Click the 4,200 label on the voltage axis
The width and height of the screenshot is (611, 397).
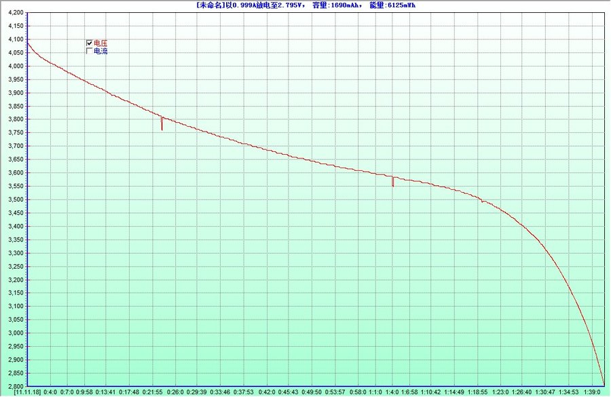[14, 13]
